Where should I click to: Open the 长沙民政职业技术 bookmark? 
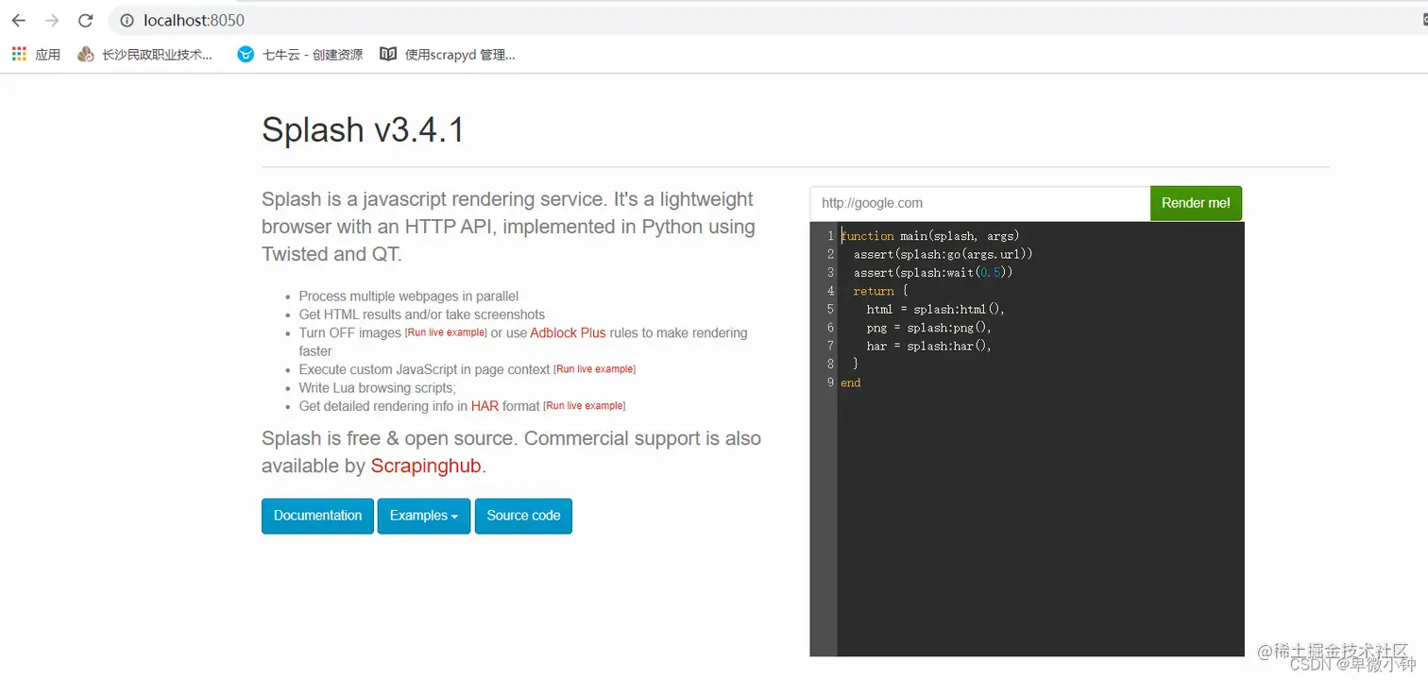tap(145, 55)
